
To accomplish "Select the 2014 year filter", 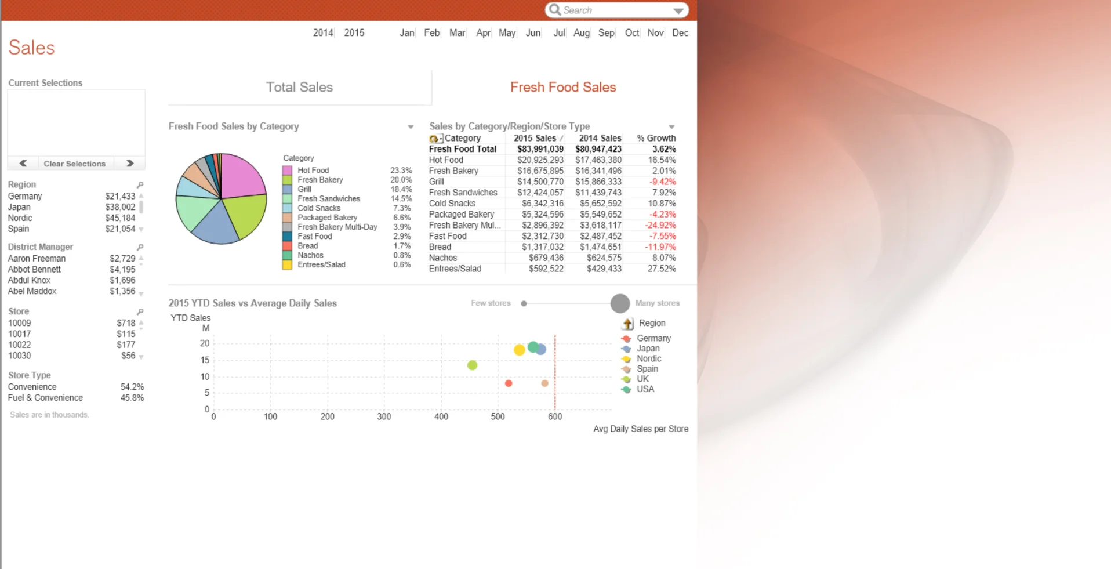I will pos(322,32).
